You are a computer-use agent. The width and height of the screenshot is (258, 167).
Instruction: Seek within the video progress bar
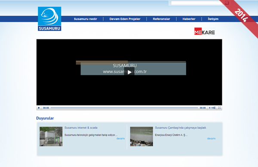(124, 108)
